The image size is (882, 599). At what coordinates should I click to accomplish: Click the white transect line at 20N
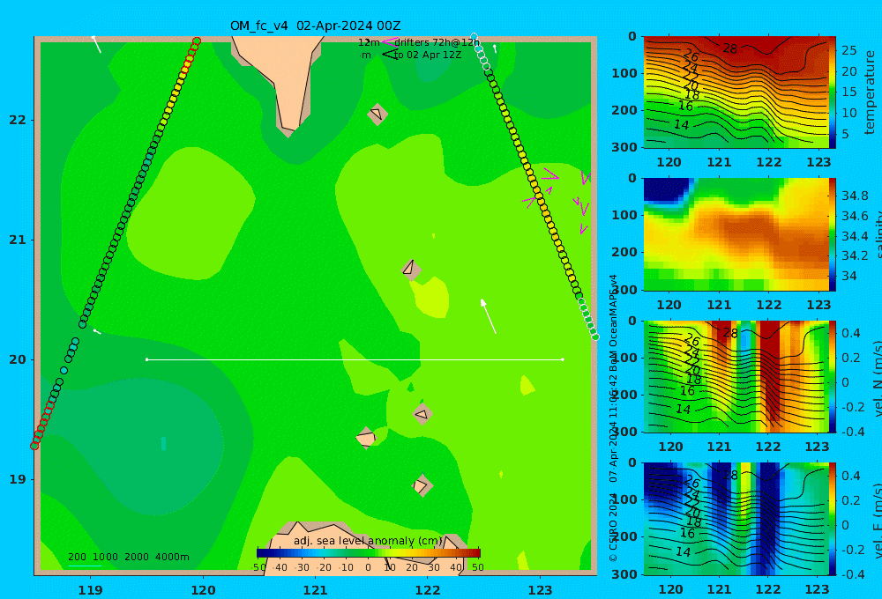pos(355,359)
